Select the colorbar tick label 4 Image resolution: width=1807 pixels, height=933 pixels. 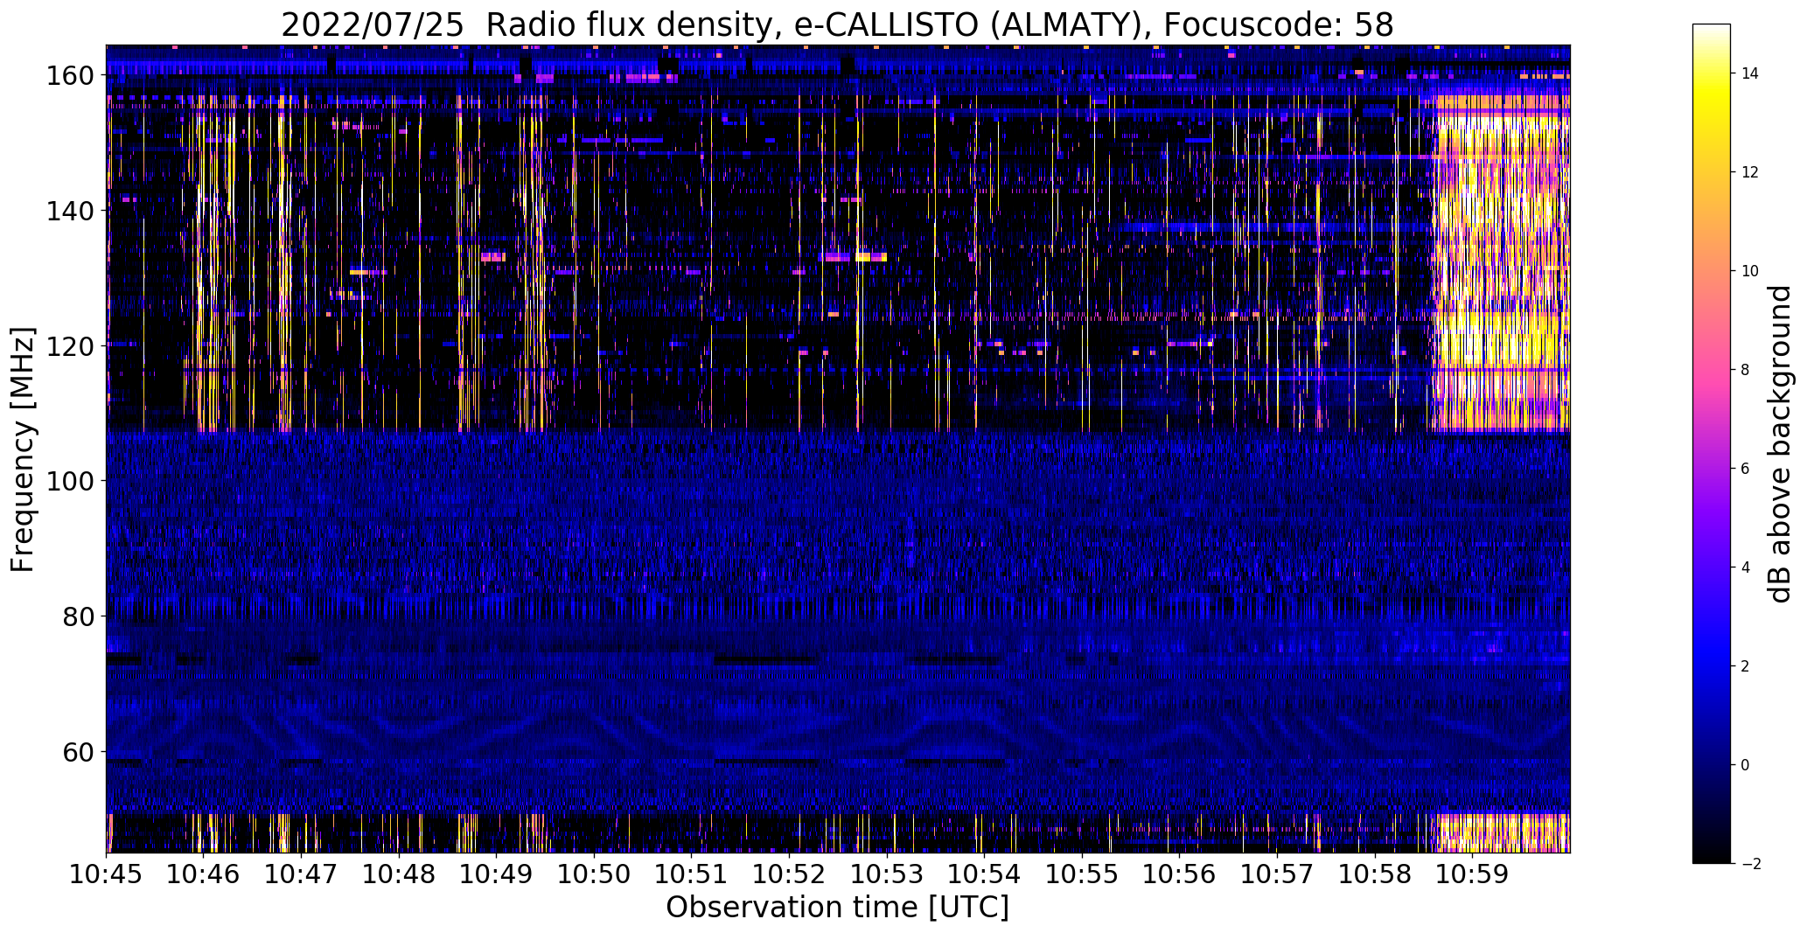[1746, 567]
